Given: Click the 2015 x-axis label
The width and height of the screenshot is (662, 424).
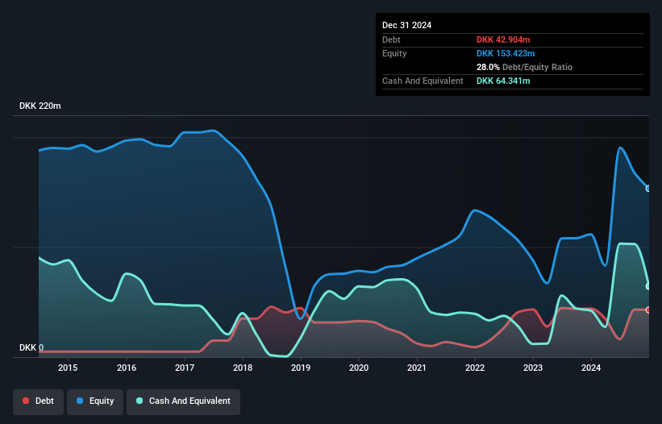Looking at the screenshot, I should tap(68, 368).
